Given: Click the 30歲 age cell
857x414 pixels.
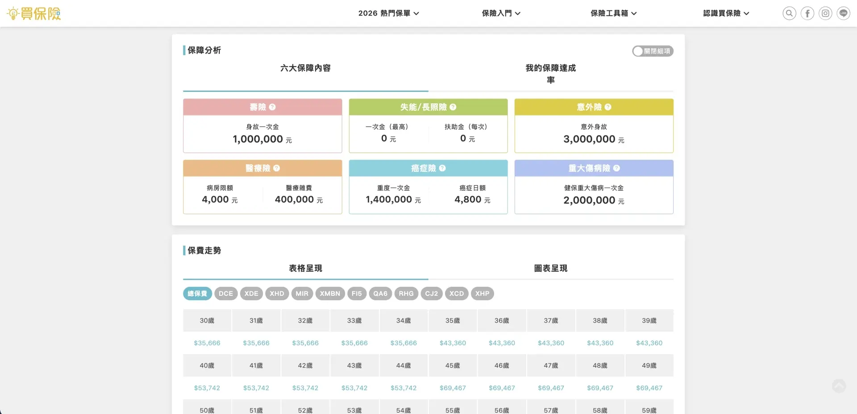Looking at the screenshot, I should pos(207,321).
